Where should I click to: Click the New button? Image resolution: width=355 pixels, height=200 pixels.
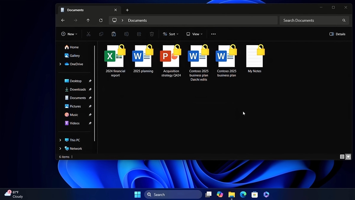pos(69,34)
